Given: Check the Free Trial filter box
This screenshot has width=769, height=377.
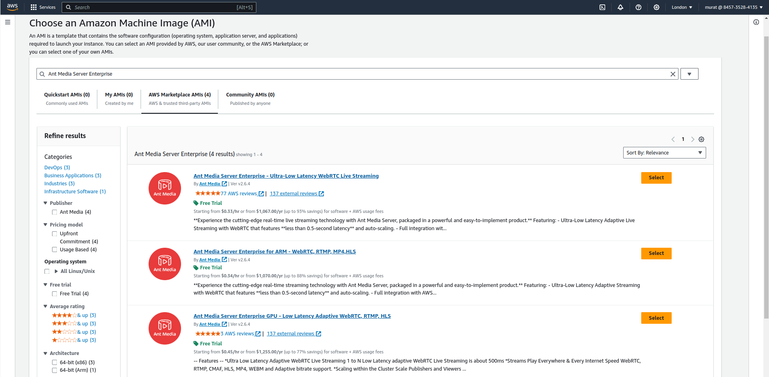Looking at the screenshot, I should click(x=54, y=294).
